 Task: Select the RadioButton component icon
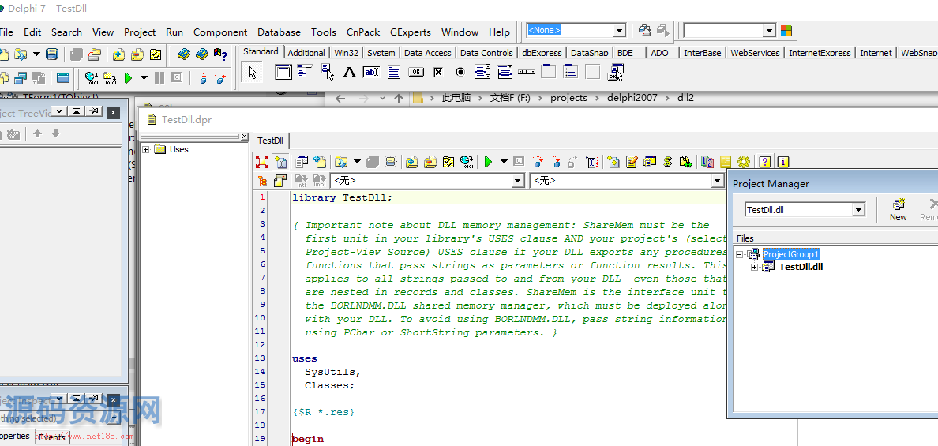point(460,73)
